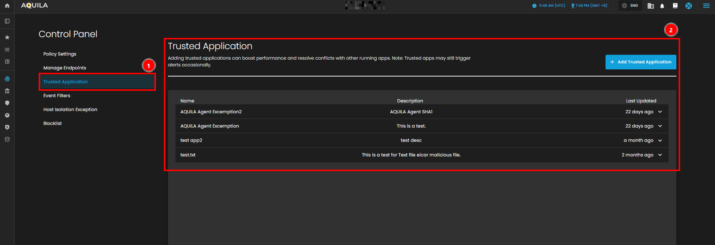This screenshot has width=715, height=245.
Task: Toggle the sidebar panel layout icon
Action: (7, 21)
